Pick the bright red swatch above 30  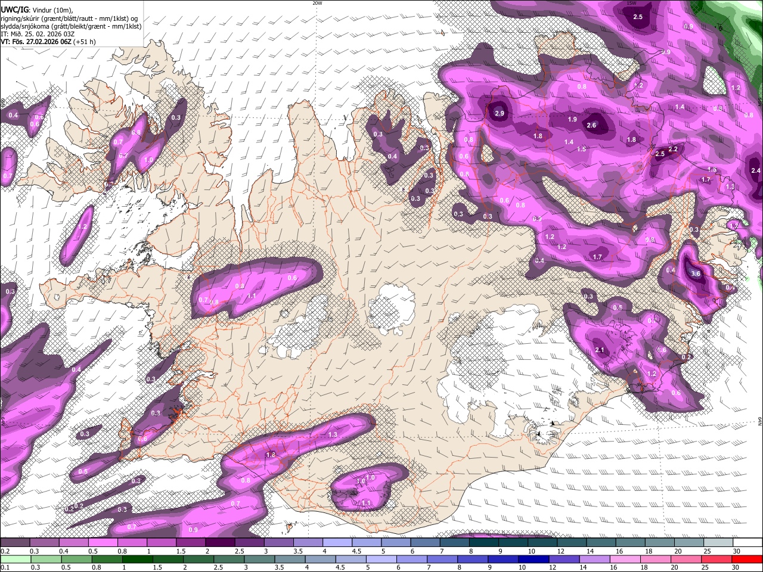pos(748,559)
